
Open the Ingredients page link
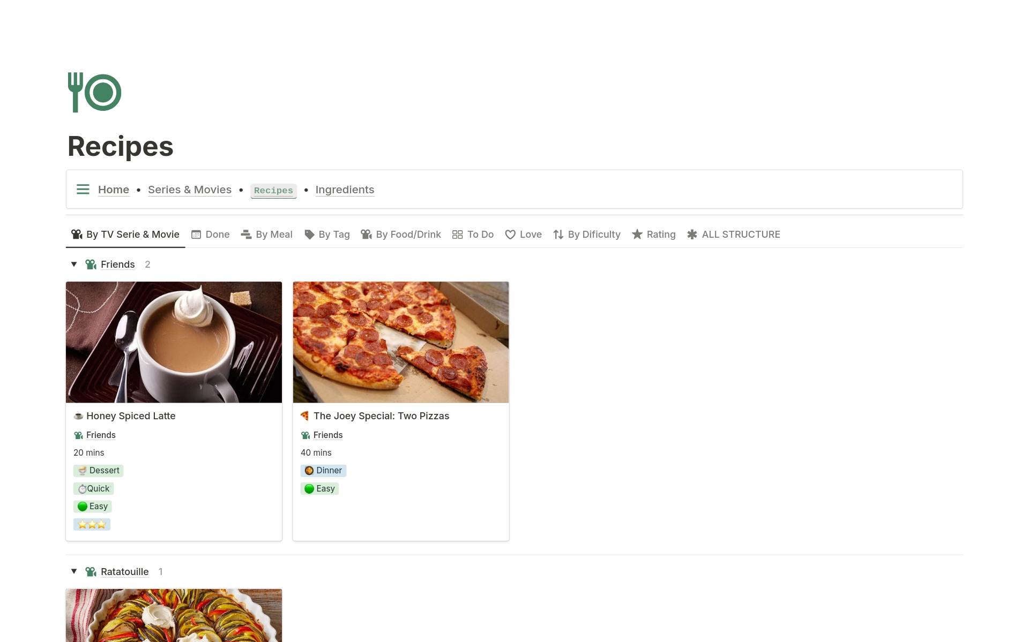point(345,189)
